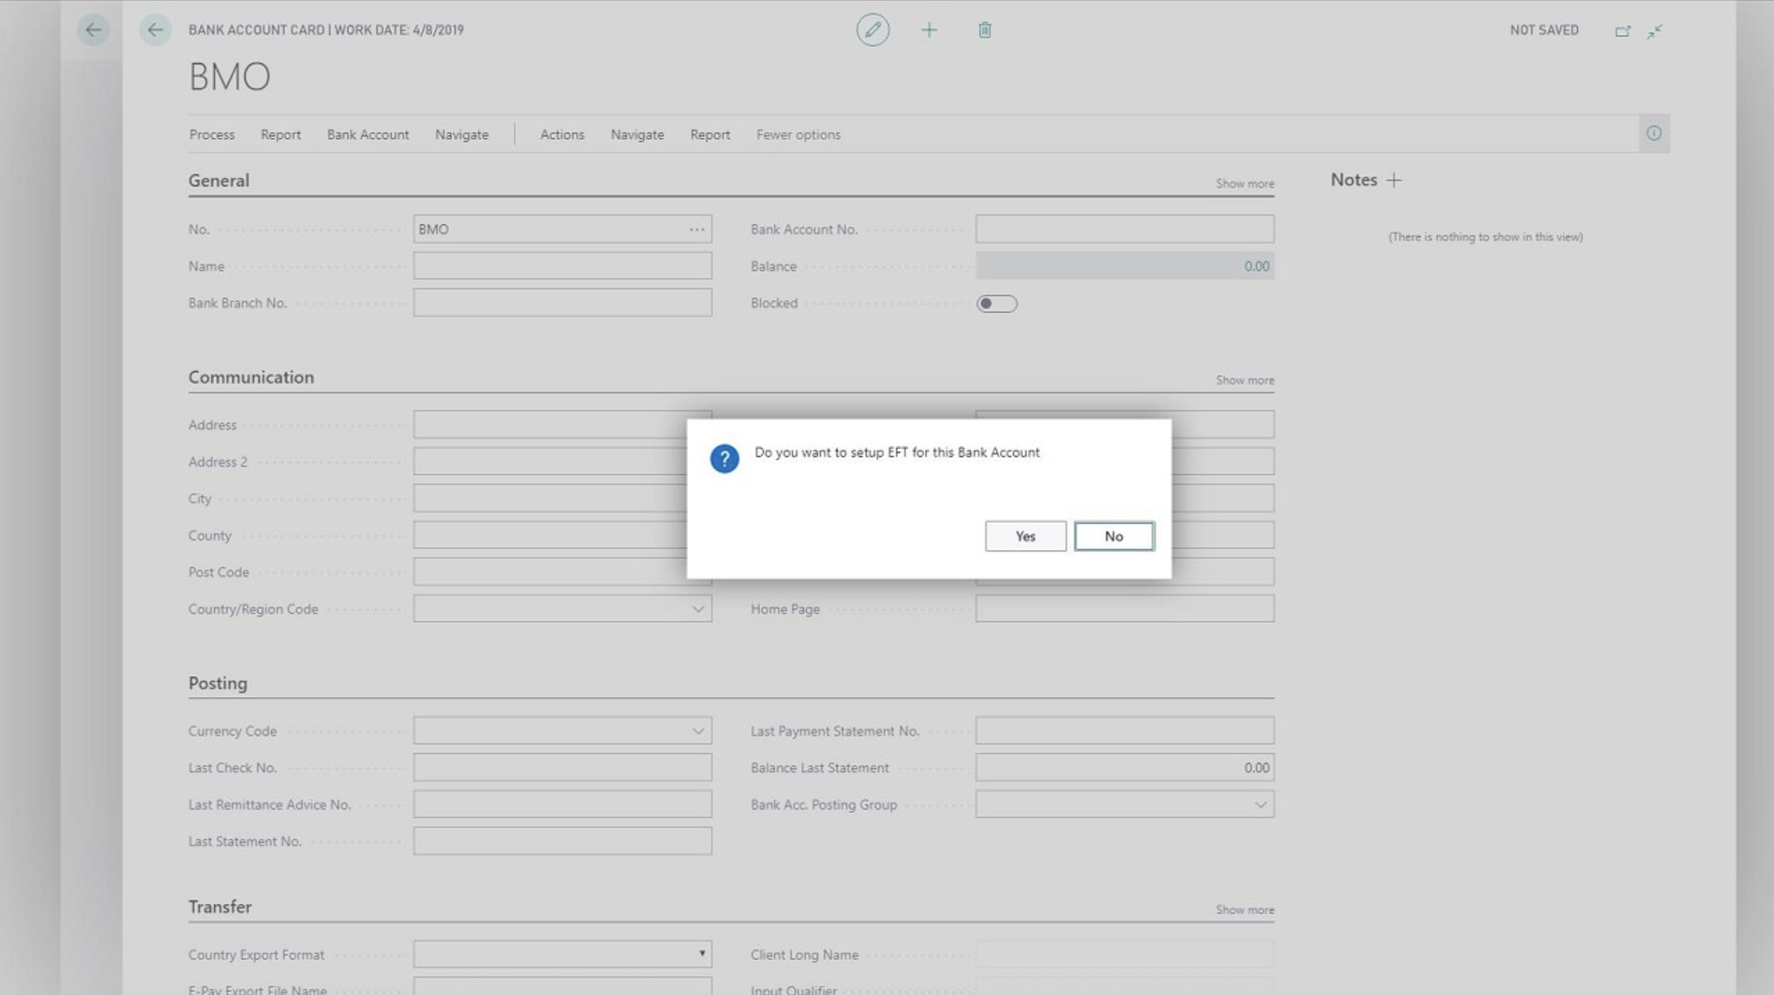Open the Process menu

(x=212, y=135)
